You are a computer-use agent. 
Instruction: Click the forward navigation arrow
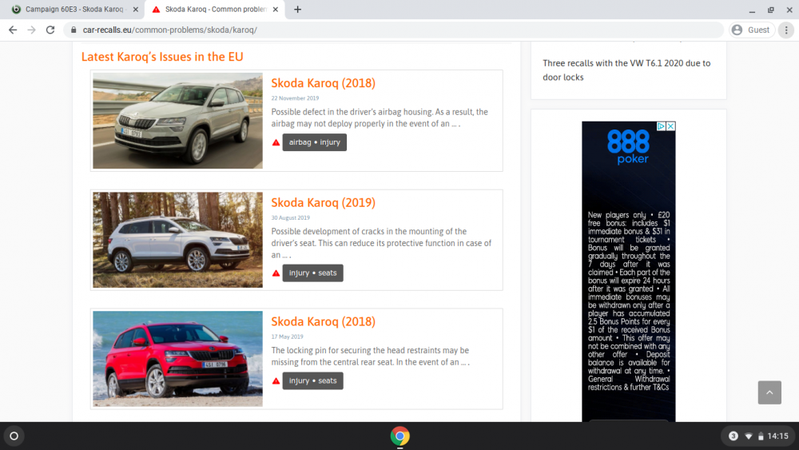click(x=32, y=30)
